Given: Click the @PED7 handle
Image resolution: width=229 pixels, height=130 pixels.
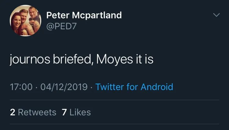Looking at the screenshot, I should tap(61, 27).
